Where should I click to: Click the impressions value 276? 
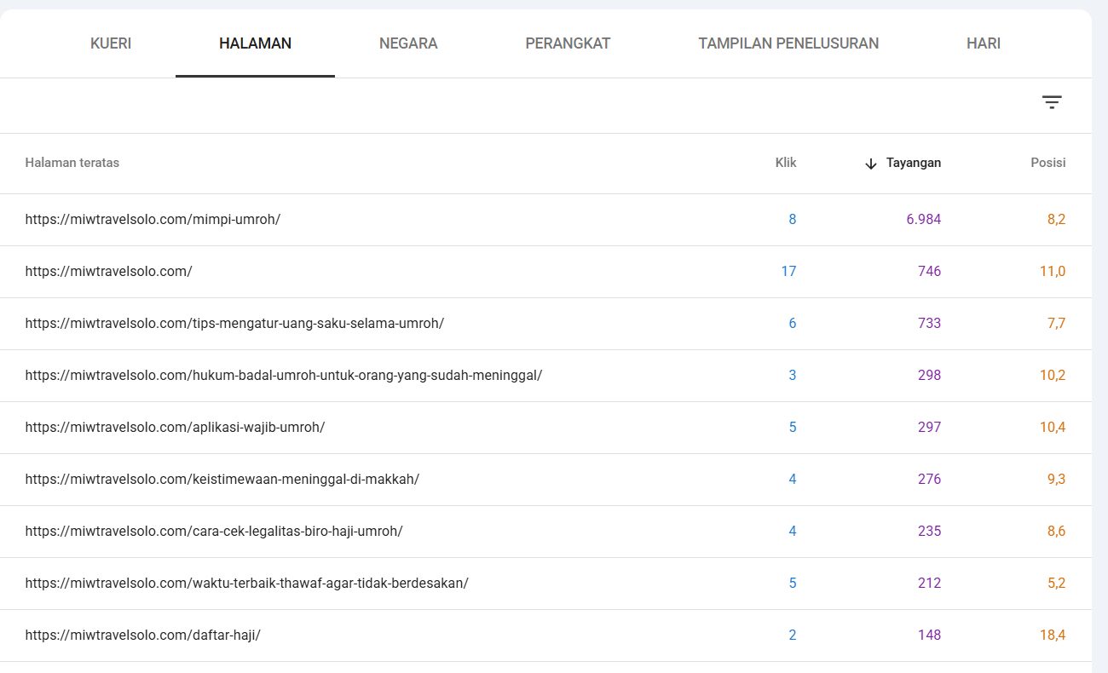930,480
